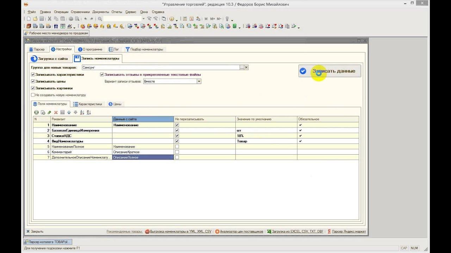This screenshot has width=451, height=253.
Task: Open Загрузка из EXCEL, CSV, TXT, DBF link
Action: click(x=295, y=232)
